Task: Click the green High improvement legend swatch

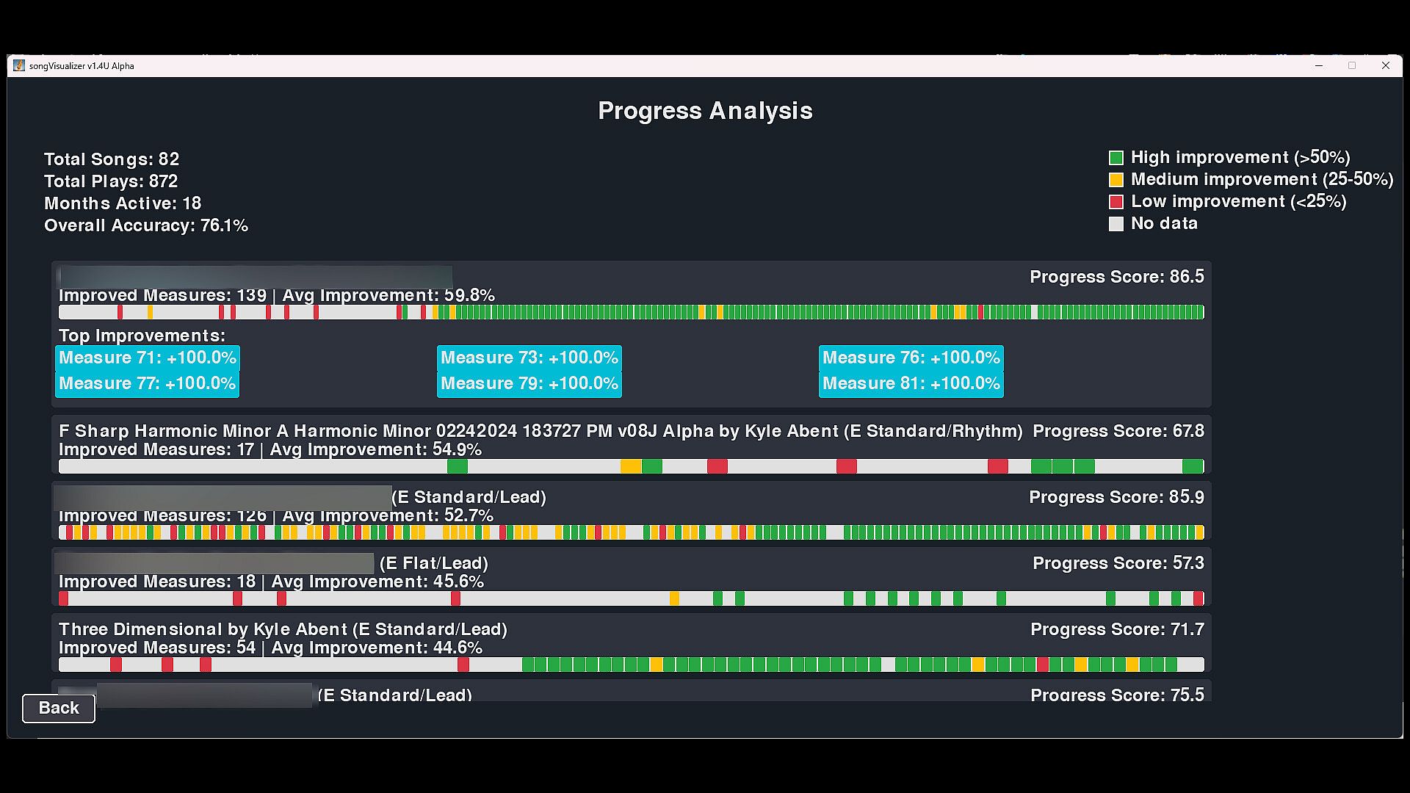Action: click(x=1116, y=158)
